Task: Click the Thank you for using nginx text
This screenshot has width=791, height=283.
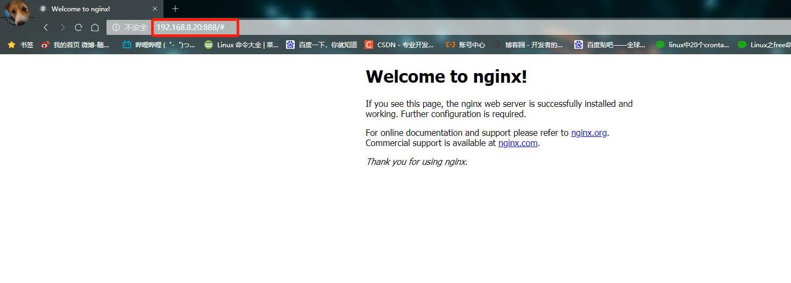Action: point(417,161)
